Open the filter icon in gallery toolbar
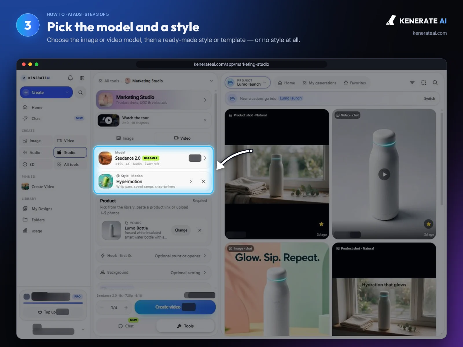The height and width of the screenshot is (347, 463). coord(412,83)
